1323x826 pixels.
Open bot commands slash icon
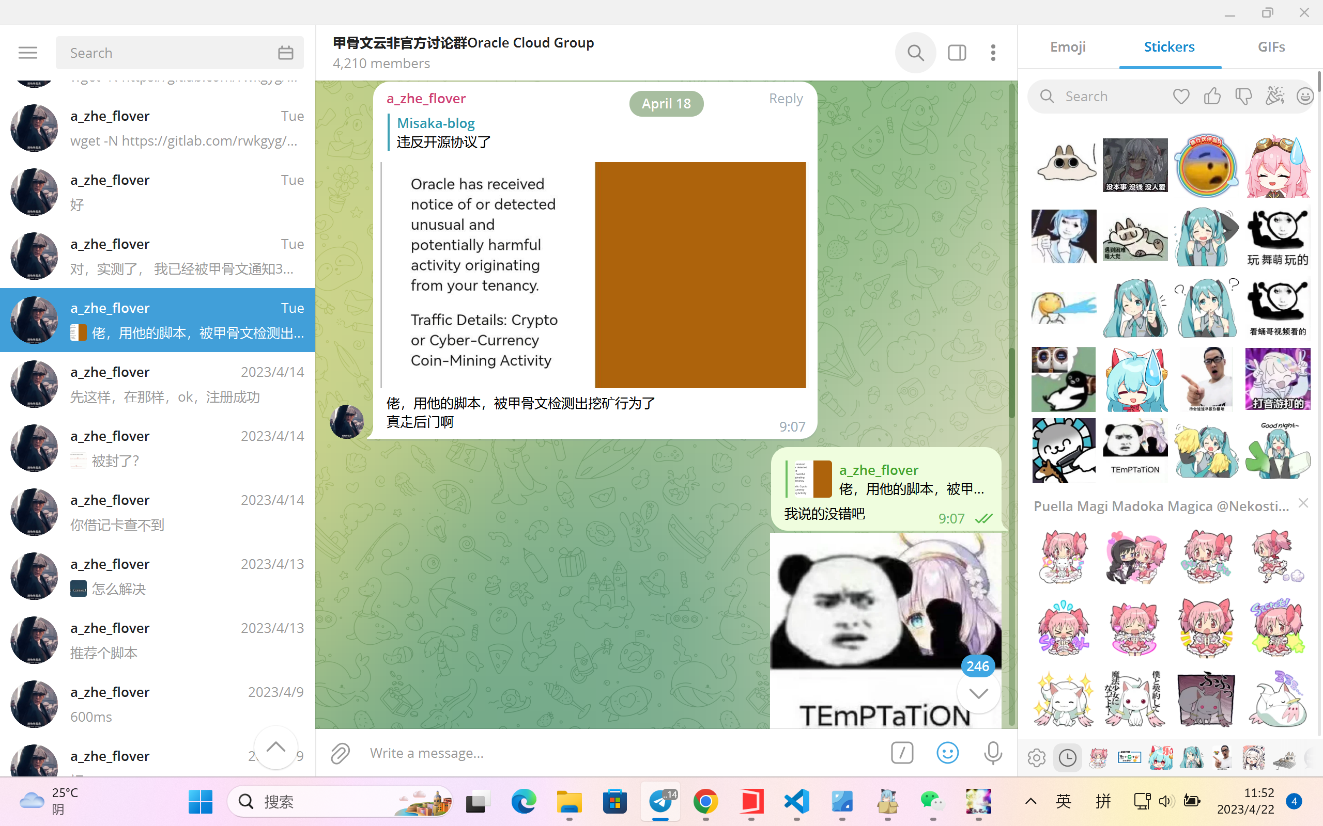[902, 753]
